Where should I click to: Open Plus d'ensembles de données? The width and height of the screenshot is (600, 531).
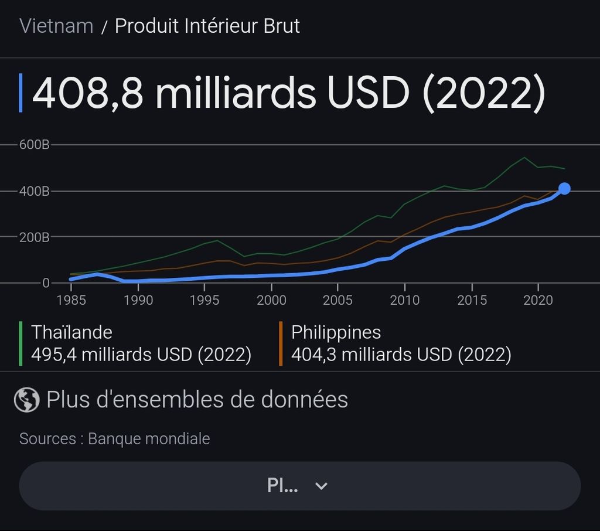(x=197, y=400)
